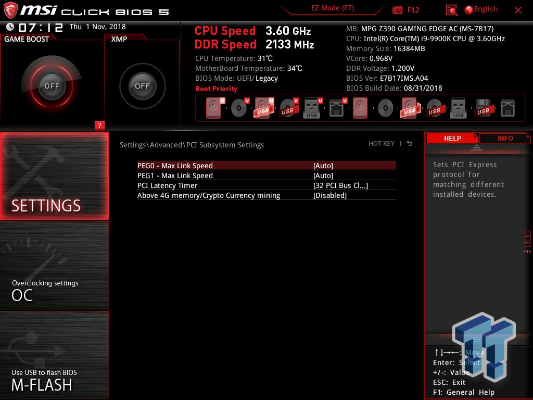Image resolution: width=533 pixels, height=400 pixels.
Task: Click the DDR Speed 2133 MHz readout
Action: [254, 45]
